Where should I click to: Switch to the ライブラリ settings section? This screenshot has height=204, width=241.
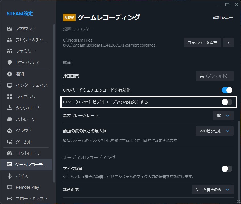pyautogui.click(x=26, y=96)
